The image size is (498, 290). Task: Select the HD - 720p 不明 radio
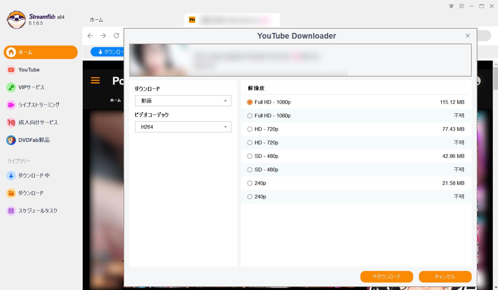pos(250,143)
